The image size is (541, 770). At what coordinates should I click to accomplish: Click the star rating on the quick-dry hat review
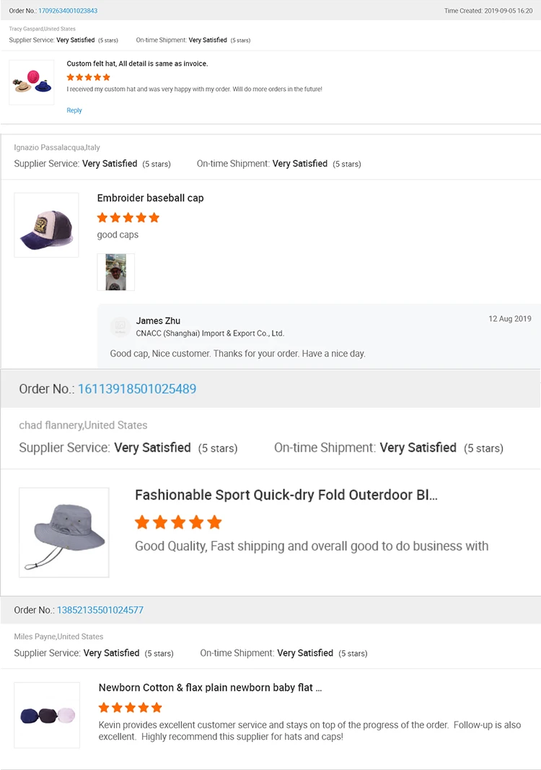coord(178,522)
